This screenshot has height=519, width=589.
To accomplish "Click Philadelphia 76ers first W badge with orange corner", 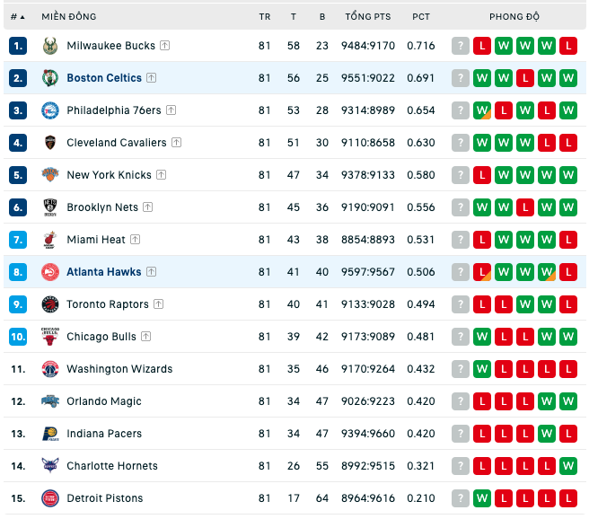I will [x=482, y=110].
